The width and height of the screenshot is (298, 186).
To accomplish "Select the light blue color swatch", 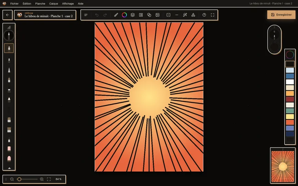I will coord(290,70).
